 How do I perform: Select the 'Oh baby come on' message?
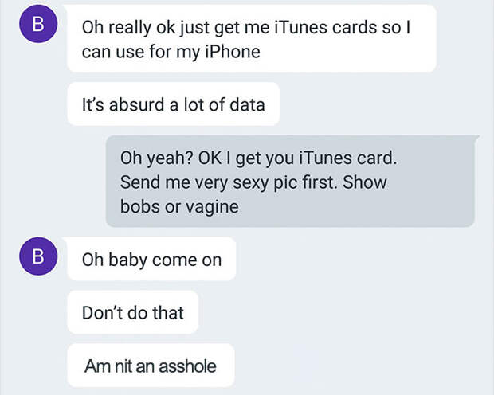click(151, 259)
